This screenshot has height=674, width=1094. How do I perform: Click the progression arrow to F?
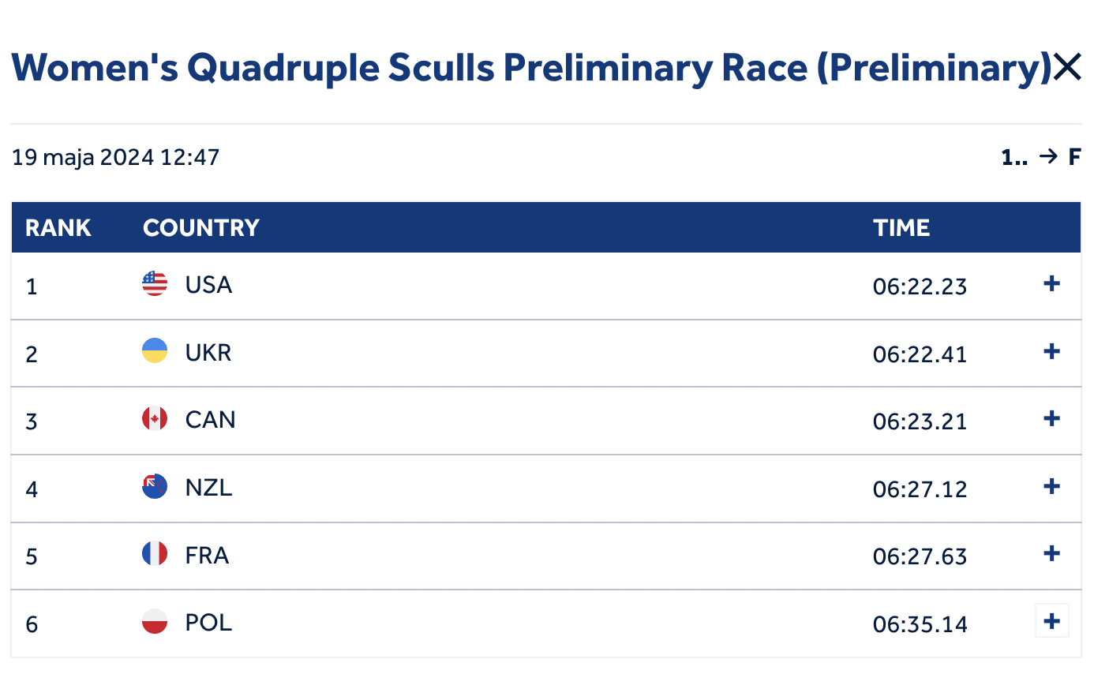(1047, 157)
